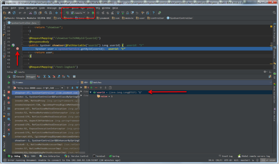Screen dimensions: 279x164
Task: Open the Navigate menu
Action: [x=31, y=8]
